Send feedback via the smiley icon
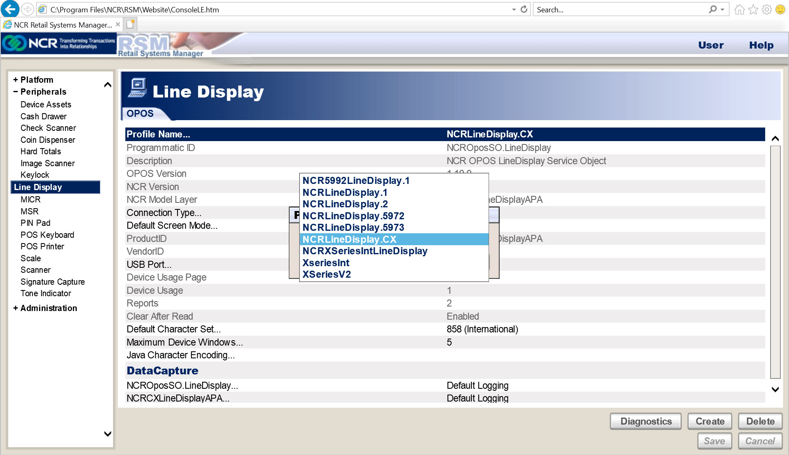The image size is (789, 455). (x=780, y=9)
